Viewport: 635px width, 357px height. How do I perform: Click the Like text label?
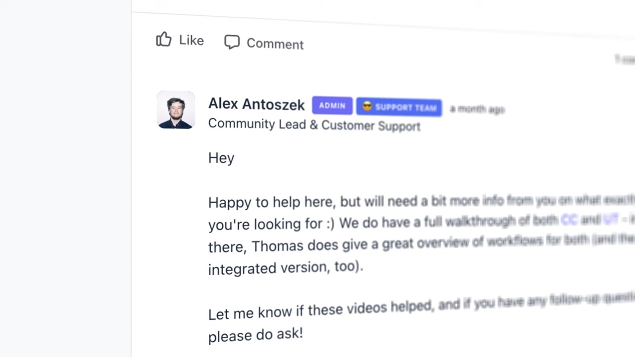191,40
